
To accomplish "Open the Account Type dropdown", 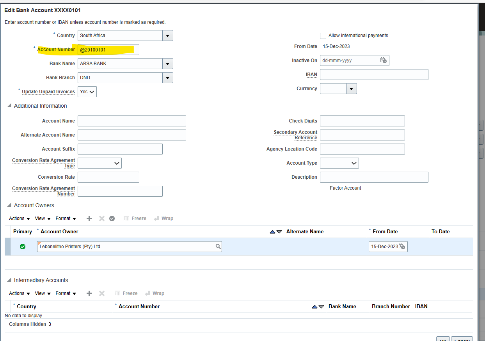I will [353, 163].
